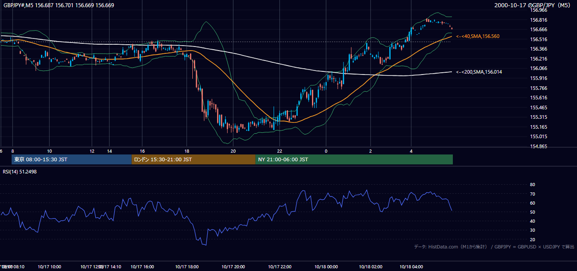
Task: Click the 10/17 16:00 time axis label
Action: 142,267
